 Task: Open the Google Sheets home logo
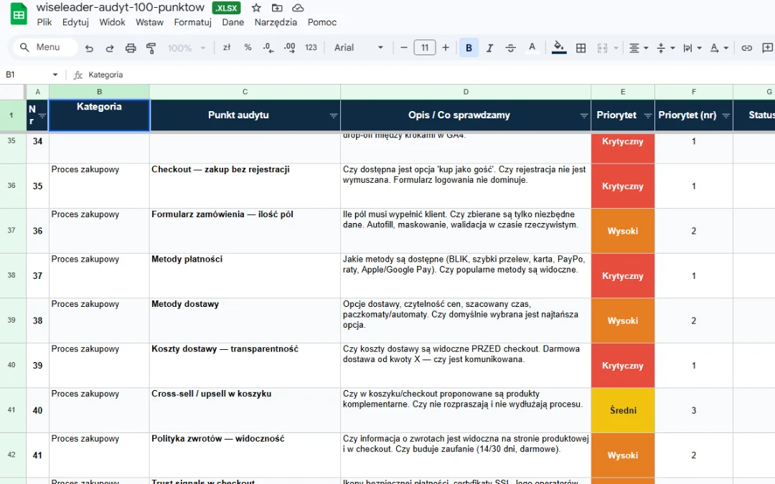click(19, 14)
